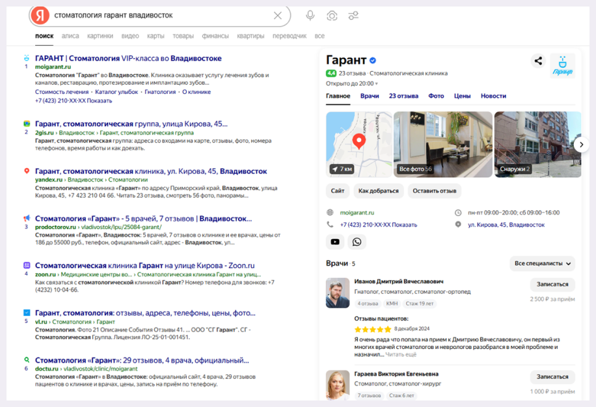Click the verified badge next to Гарант
This screenshot has height=407, width=596.
pyautogui.click(x=373, y=60)
